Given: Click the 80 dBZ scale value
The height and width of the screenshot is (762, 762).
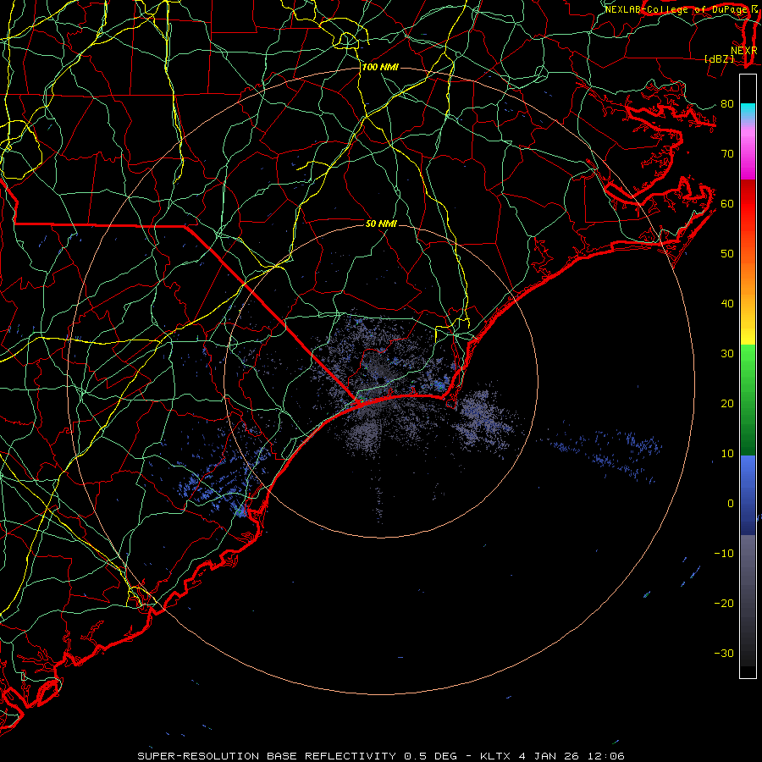Looking at the screenshot, I should point(727,103).
